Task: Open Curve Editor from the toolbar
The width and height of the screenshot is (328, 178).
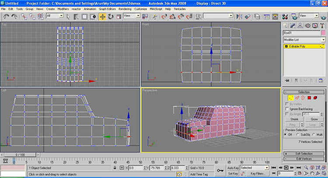Action: [x=266, y=17]
